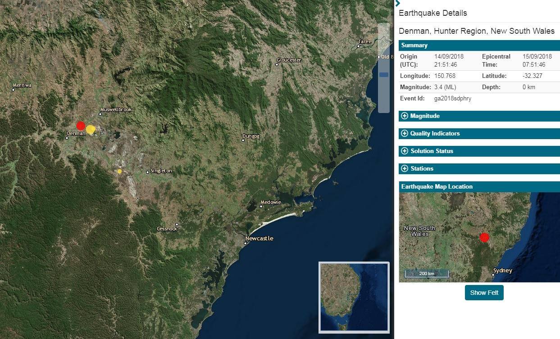Click the Tasmania overview inset map
Screen dimensions: 560x339
click(354, 297)
